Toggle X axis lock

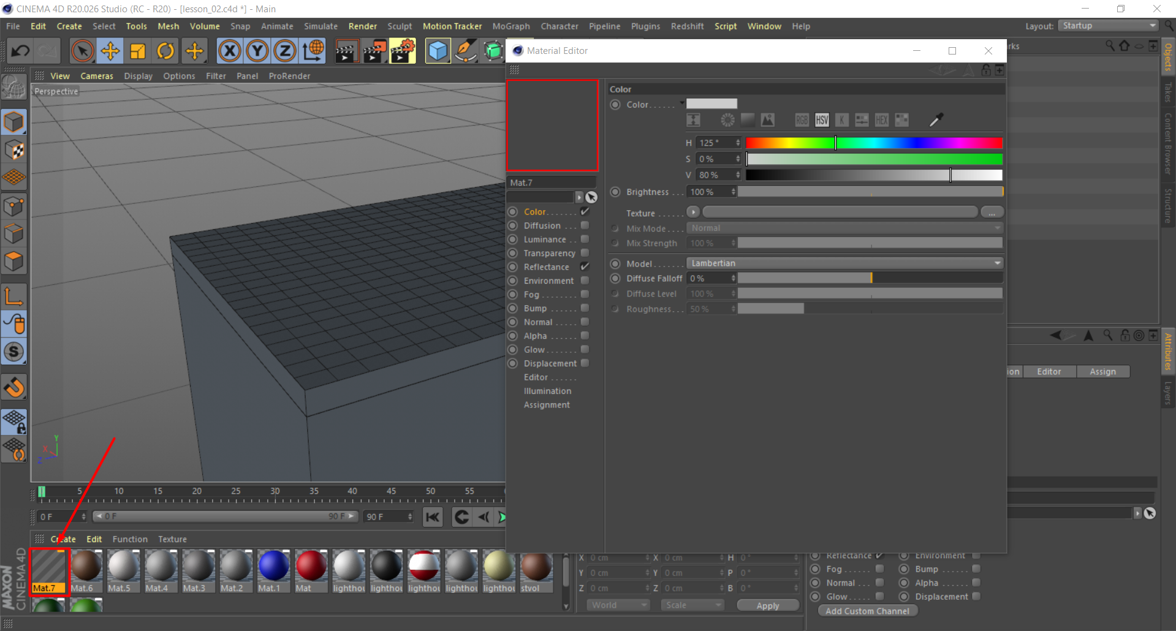coord(230,51)
